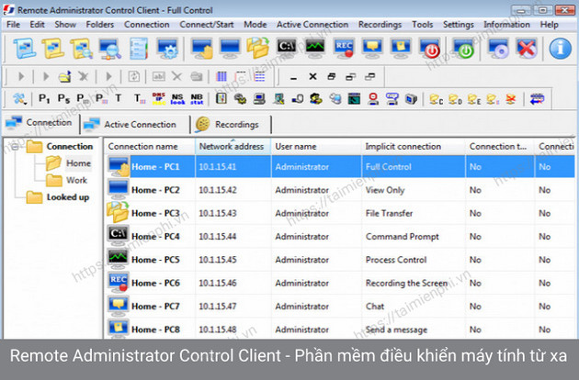Screen dimensions: 579x380
Task: Start REC screen recording toolbar icon
Action: 344,49
